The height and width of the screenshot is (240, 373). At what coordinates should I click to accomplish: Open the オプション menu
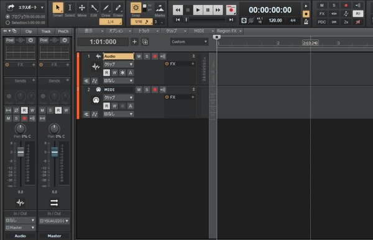pos(119,31)
